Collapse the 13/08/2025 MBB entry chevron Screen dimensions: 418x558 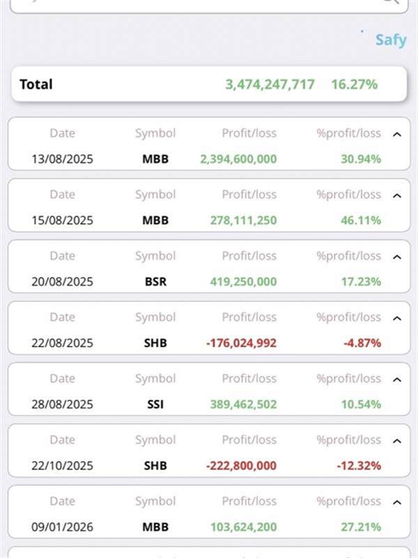click(x=397, y=134)
